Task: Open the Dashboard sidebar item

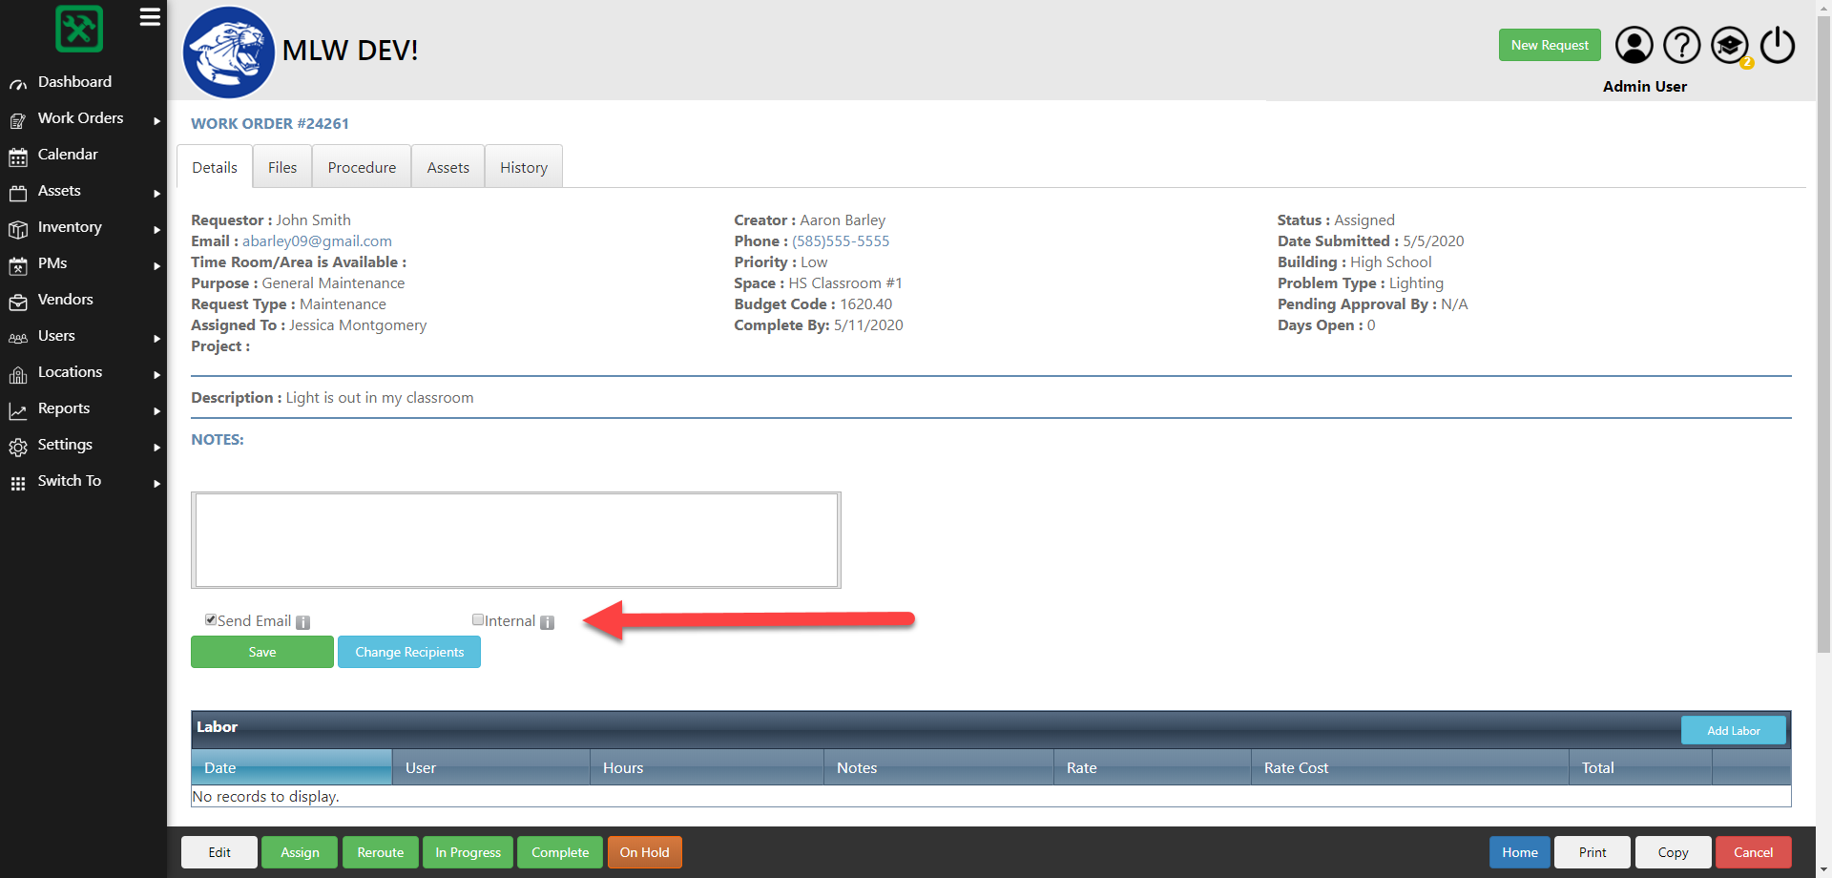Action: click(73, 81)
